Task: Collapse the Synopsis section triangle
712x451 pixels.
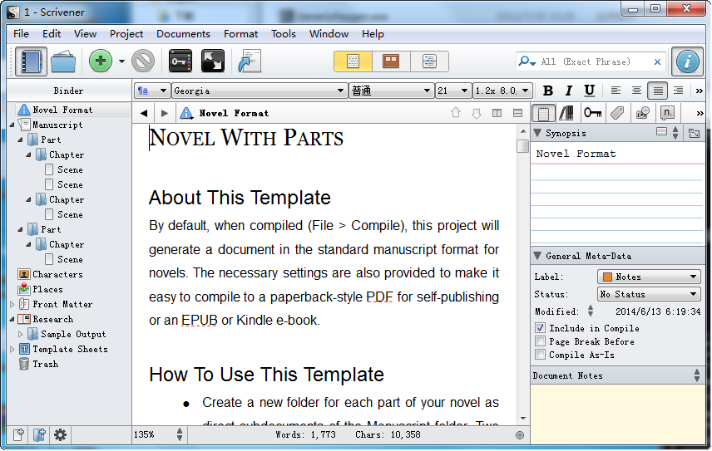Action: pos(537,133)
